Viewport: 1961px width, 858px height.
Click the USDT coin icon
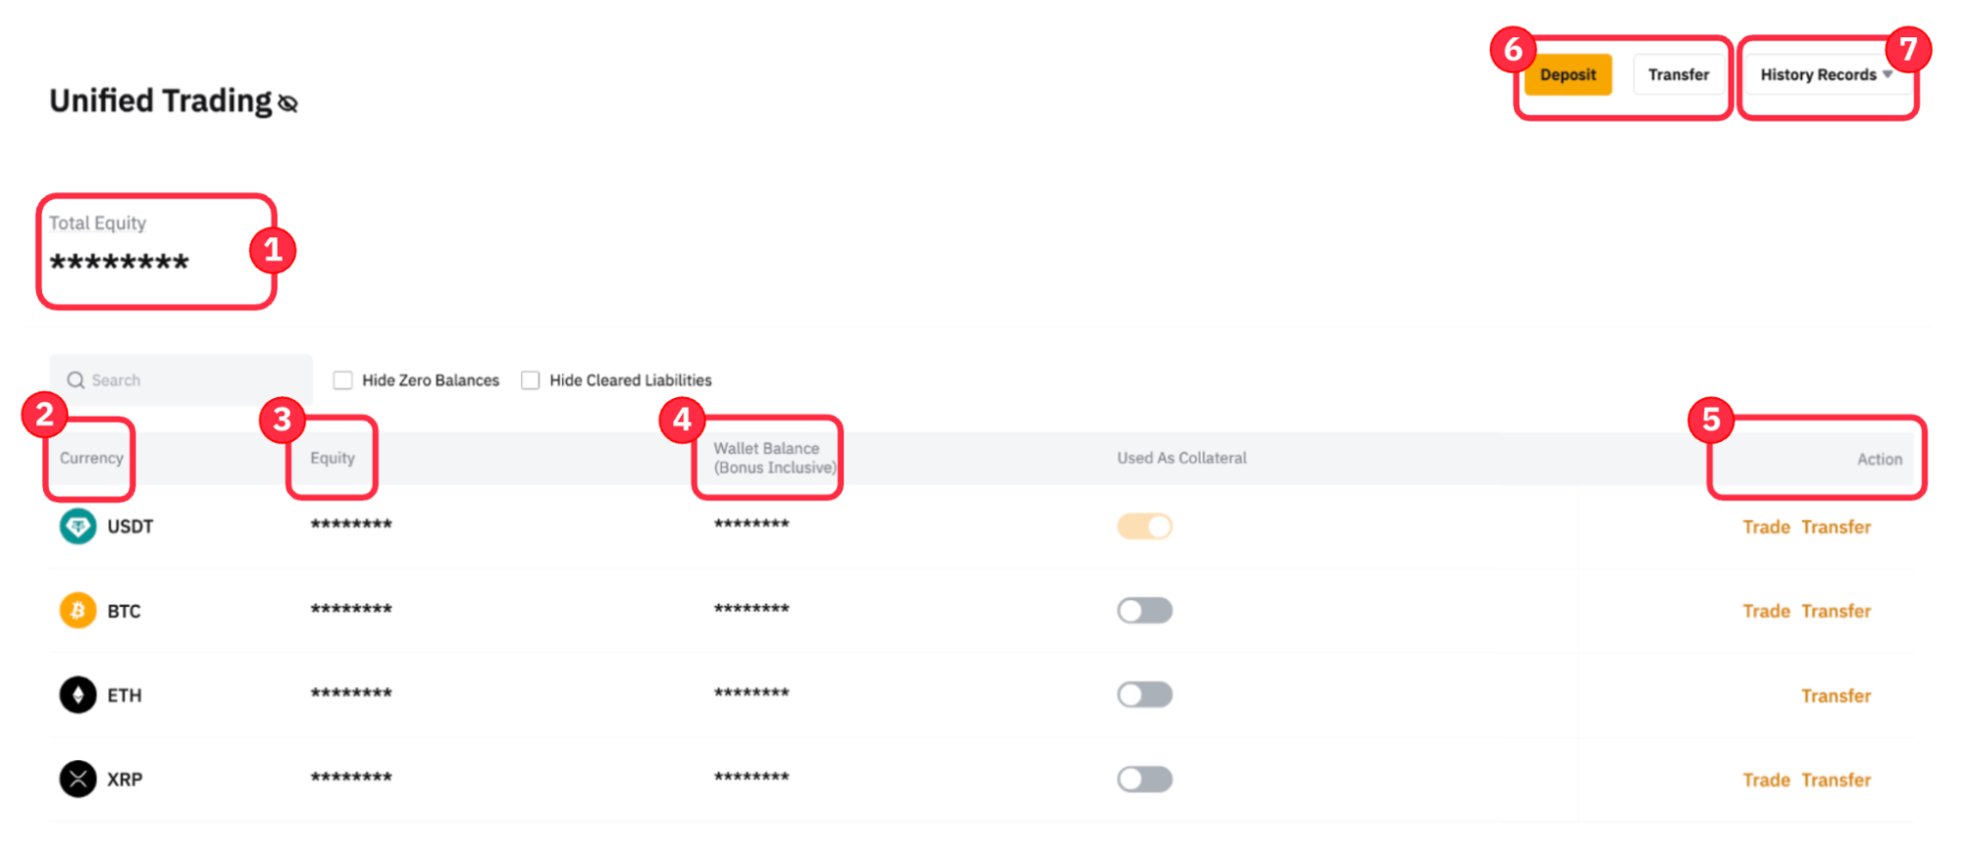coord(77,527)
